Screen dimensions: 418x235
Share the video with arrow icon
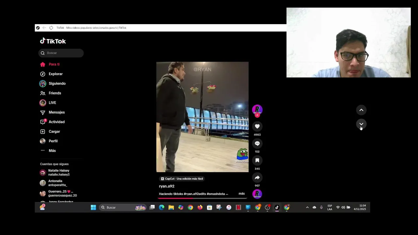click(257, 178)
